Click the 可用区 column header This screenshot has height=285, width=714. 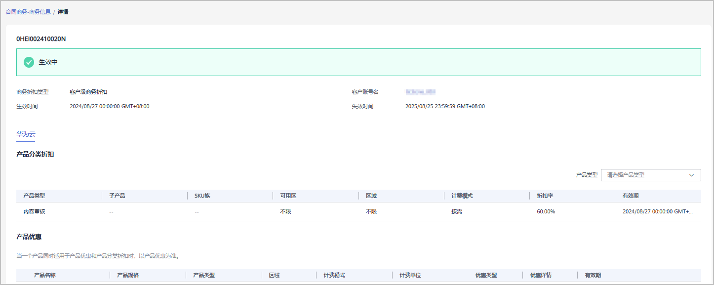point(288,196)
